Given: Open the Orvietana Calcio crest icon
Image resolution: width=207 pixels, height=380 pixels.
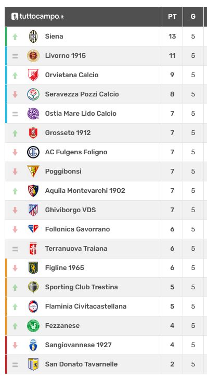Looking at the screenshot, I should [x=33, y=75].
